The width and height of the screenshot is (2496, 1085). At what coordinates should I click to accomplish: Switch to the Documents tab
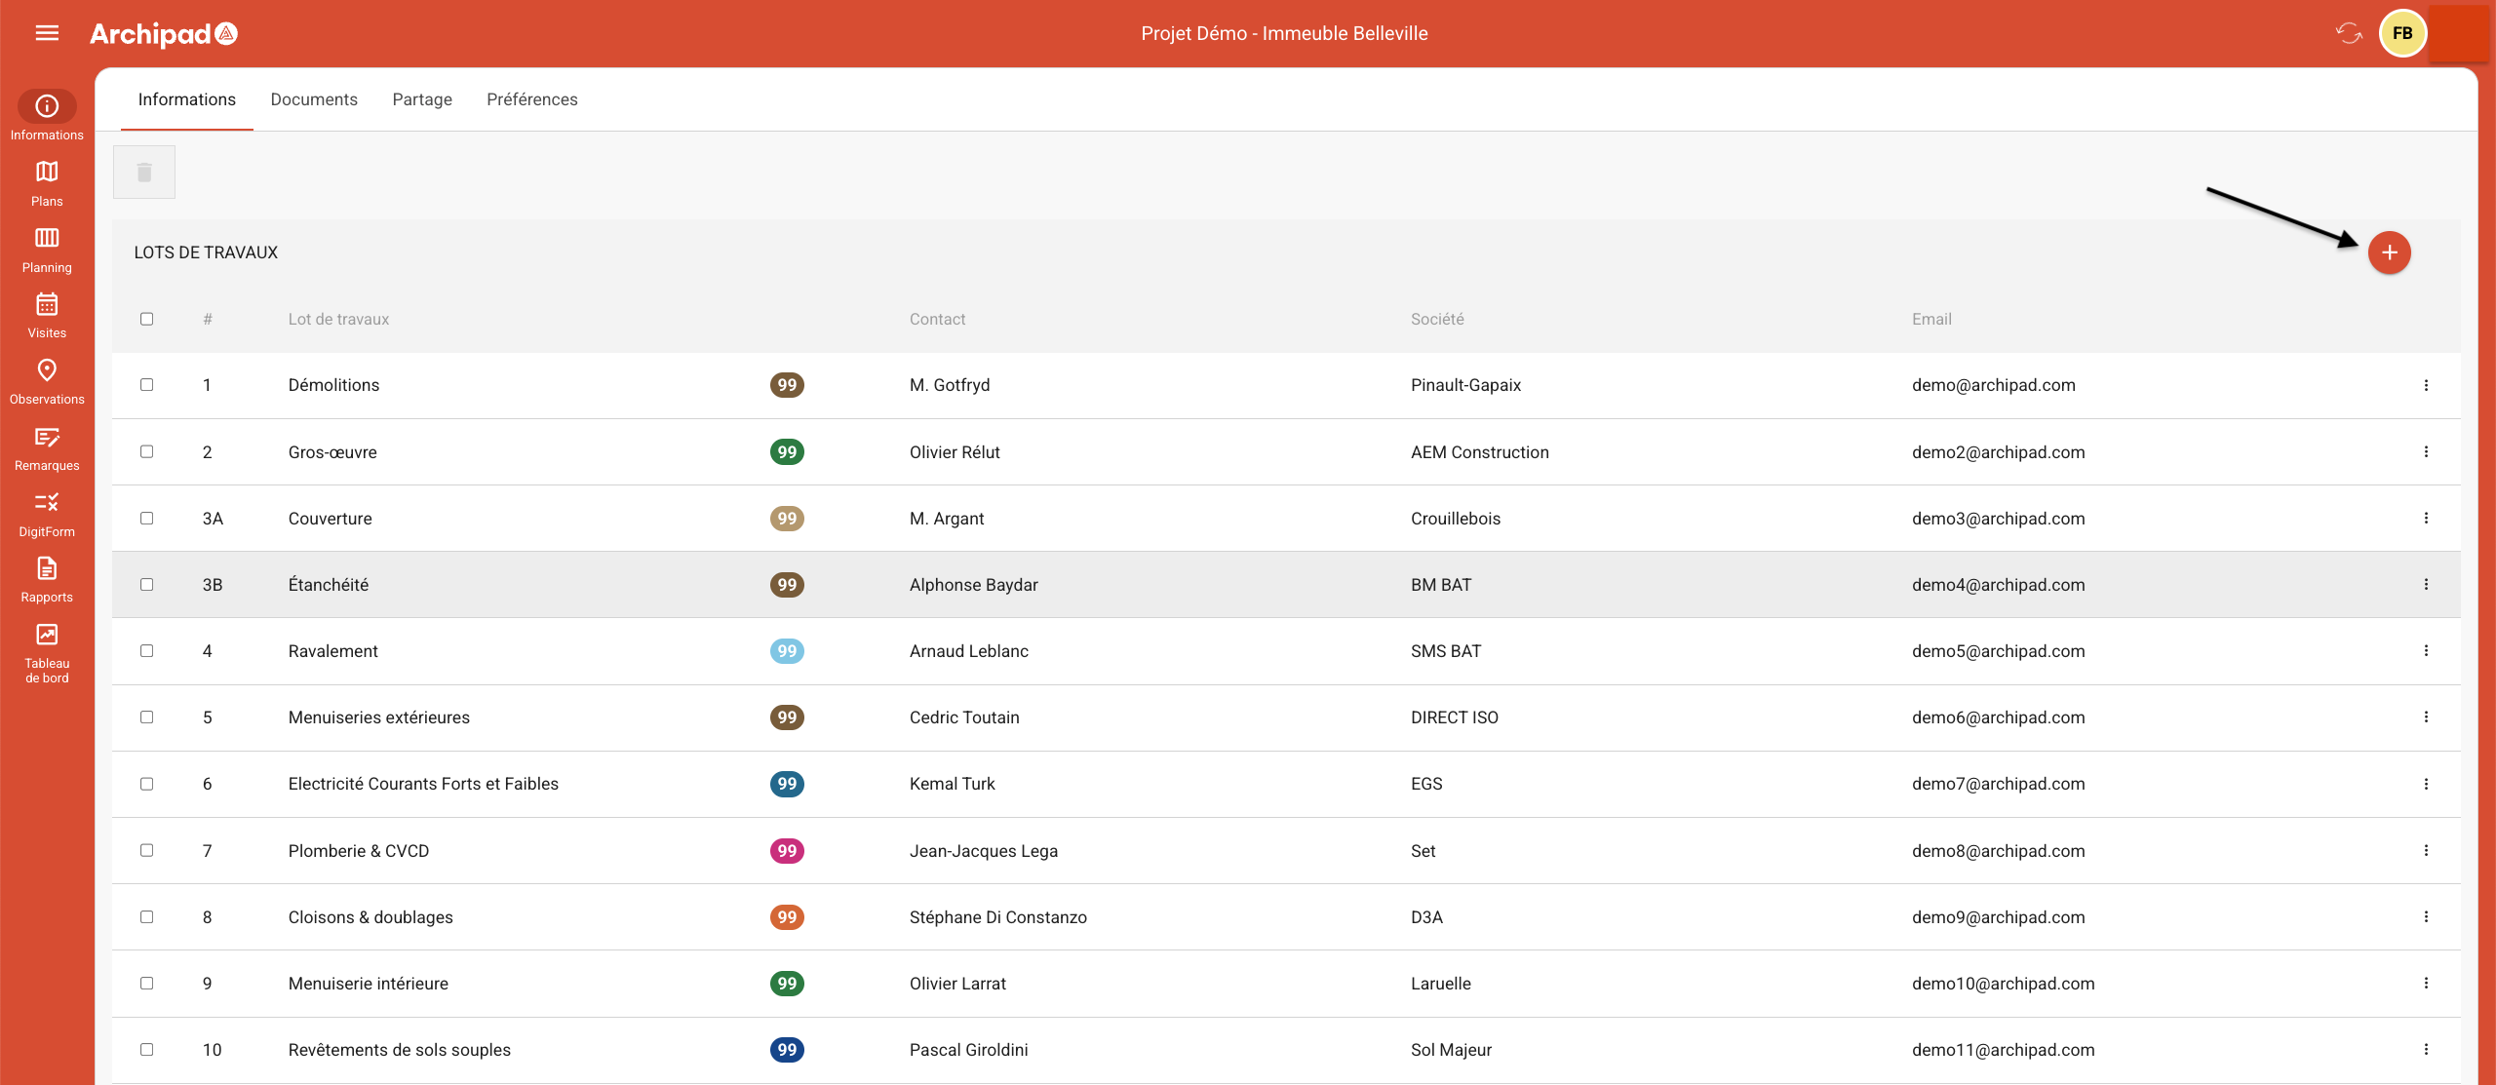pyautogui.click(x=314, y=99)
